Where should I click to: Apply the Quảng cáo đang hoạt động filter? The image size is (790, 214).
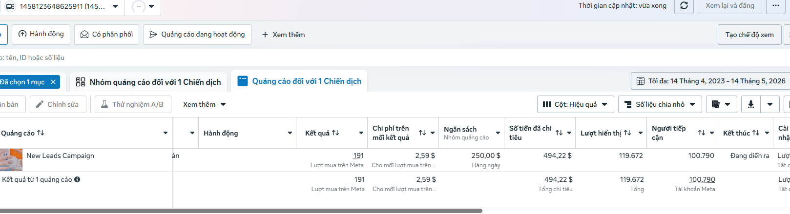(x=197, y=35)
